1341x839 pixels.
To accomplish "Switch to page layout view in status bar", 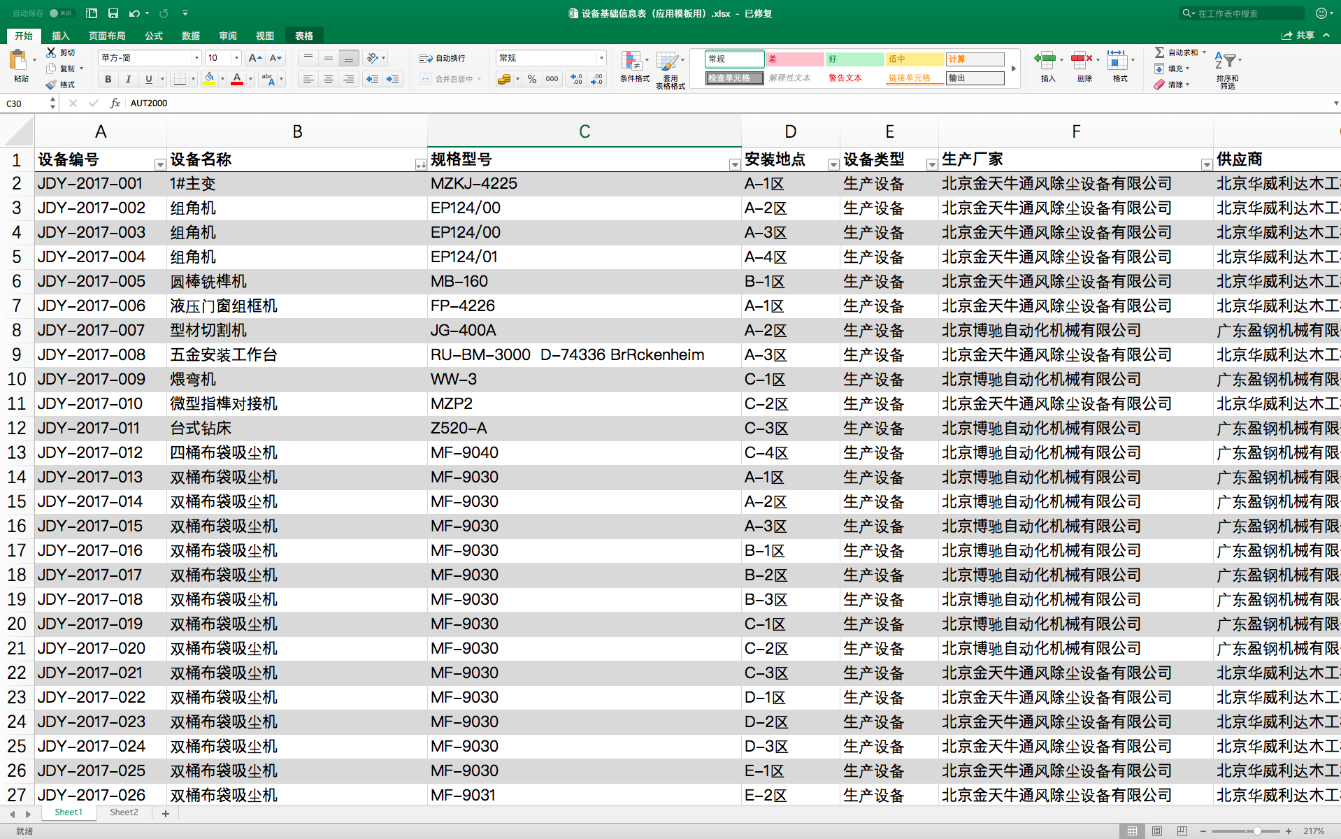I will tap(1157, 831).
